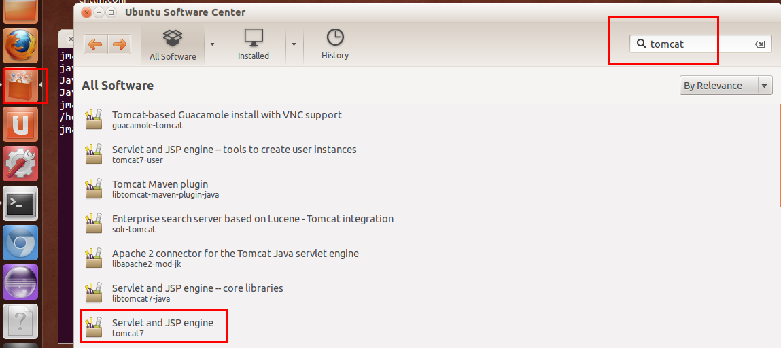Open the All Software section
Viewport: 781px width, 348px height.
click(x=173, y=45)
